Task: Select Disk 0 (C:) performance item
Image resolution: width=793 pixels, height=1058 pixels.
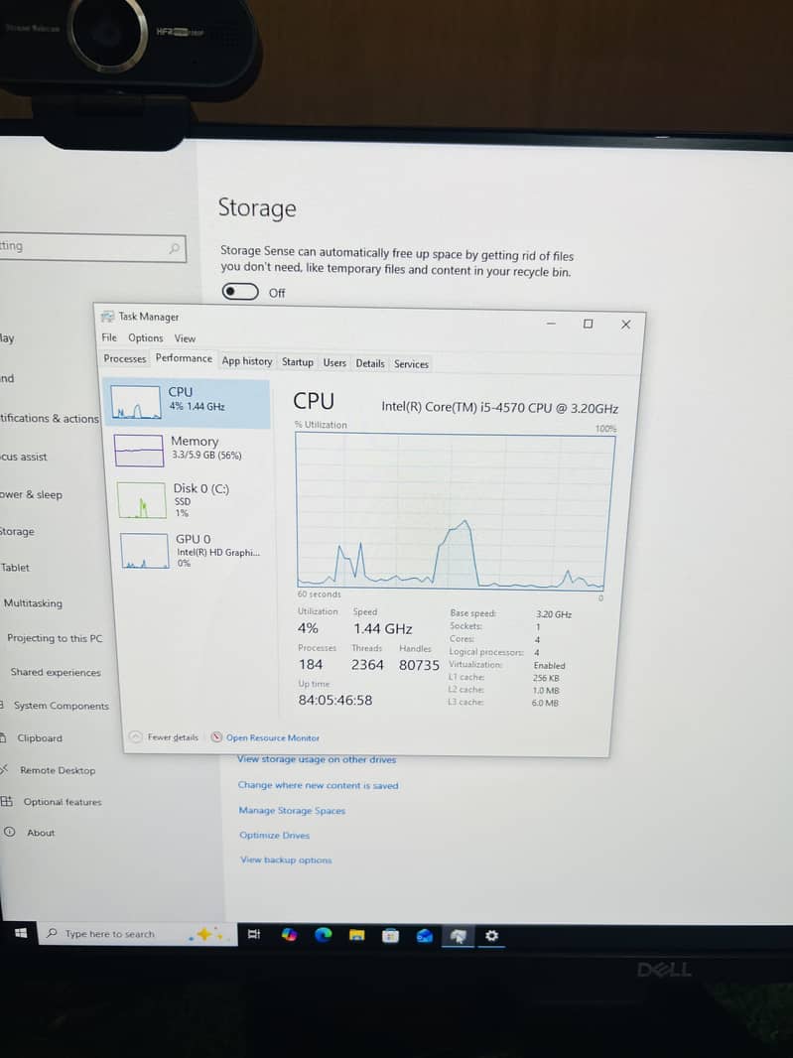Action: 191,499
